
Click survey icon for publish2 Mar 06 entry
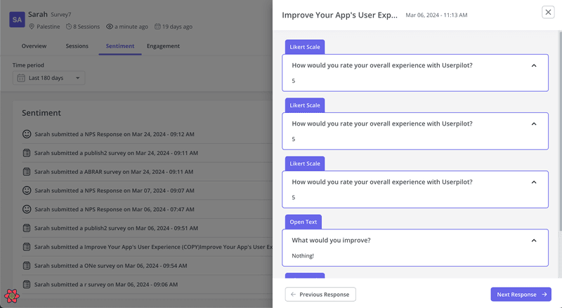(27, 228)
